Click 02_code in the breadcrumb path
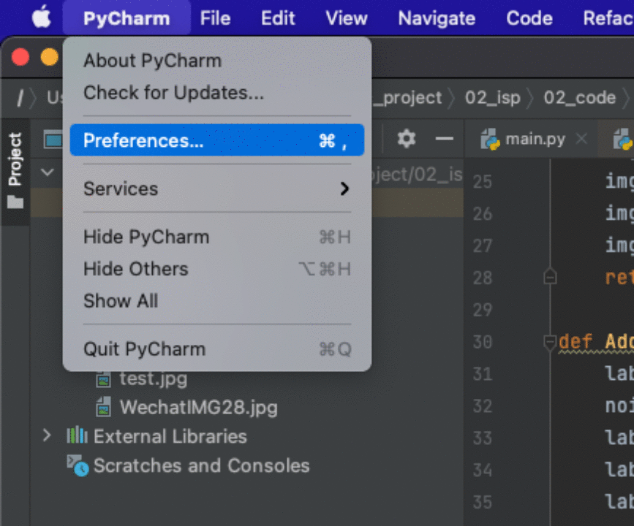The width and height of the screenshot is (634, 526). 579,98
